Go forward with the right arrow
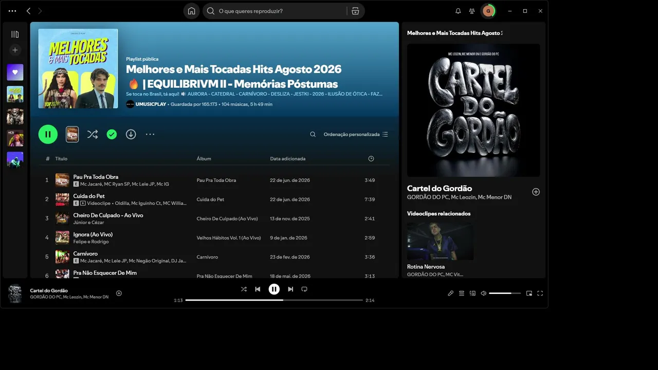This screenshot has width=658, height=370. pyautogui.click(x=40, y=11)
